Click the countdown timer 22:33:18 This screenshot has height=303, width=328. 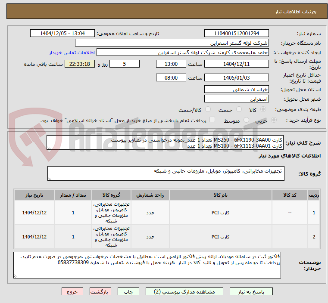click(80, 64)
